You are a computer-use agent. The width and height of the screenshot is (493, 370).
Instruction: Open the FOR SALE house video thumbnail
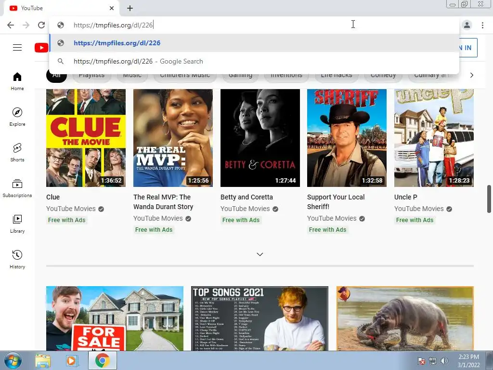pos(115,318)
